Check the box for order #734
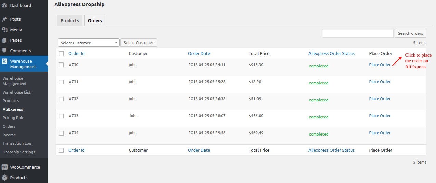 pyautogui.click(x=61, y=133)
